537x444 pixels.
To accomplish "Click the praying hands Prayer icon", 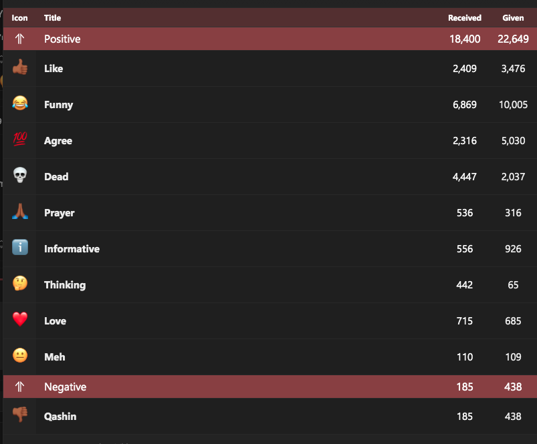I will (20, 211).
